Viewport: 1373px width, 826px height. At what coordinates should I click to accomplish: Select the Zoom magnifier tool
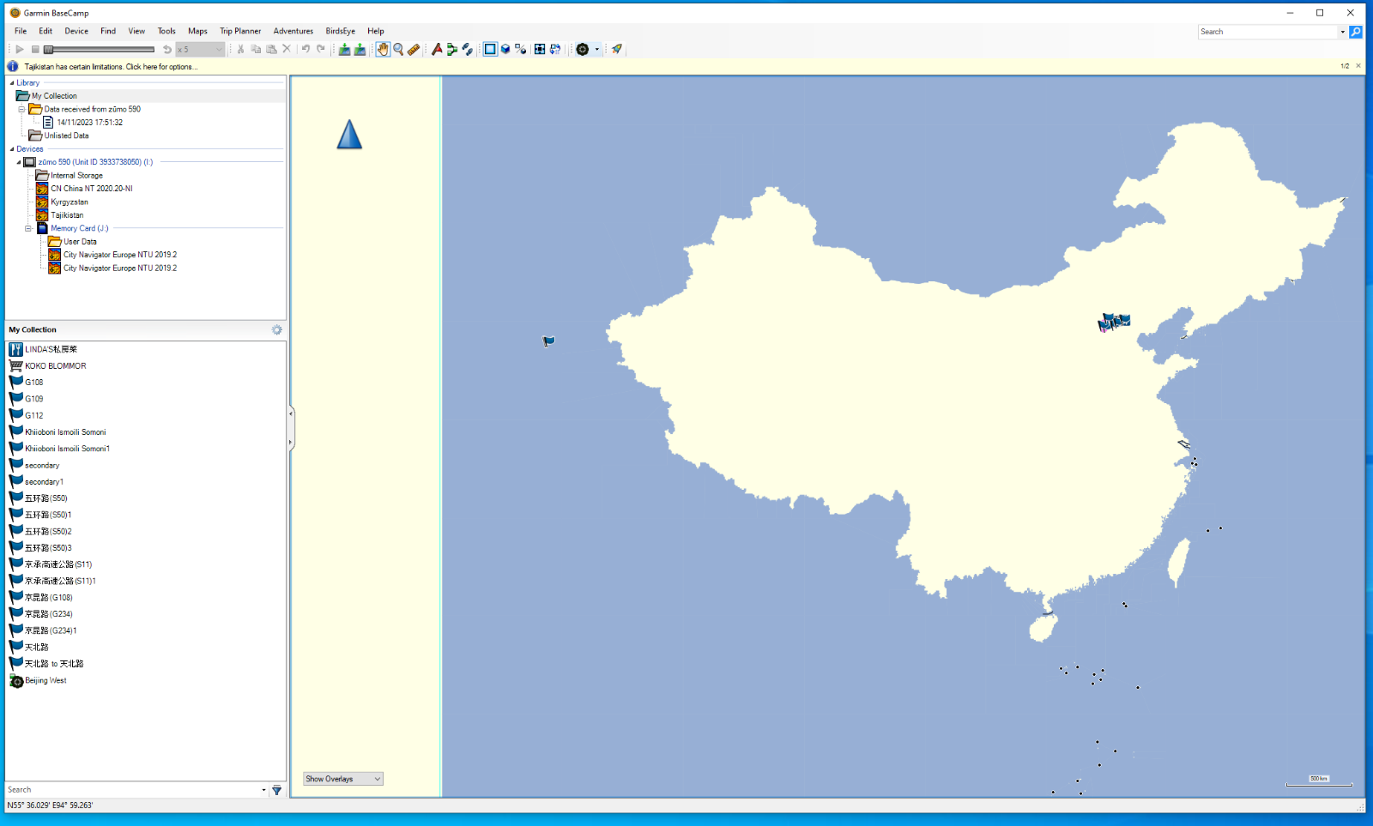pyautogui.click(x=398, y=49)
